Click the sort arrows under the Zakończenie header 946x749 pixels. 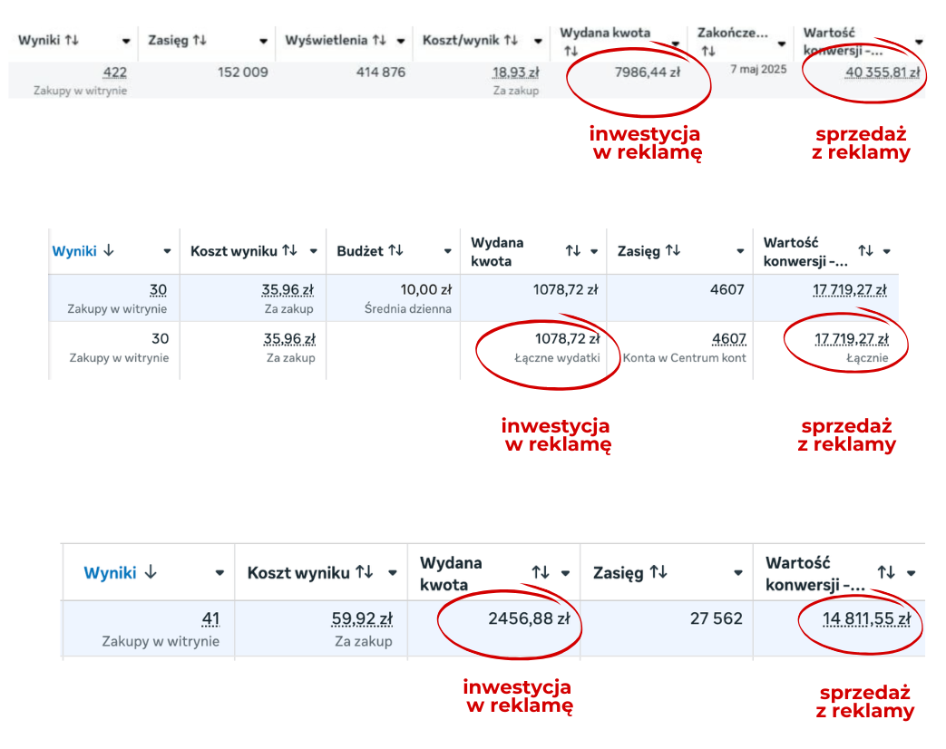click(707, 52)
